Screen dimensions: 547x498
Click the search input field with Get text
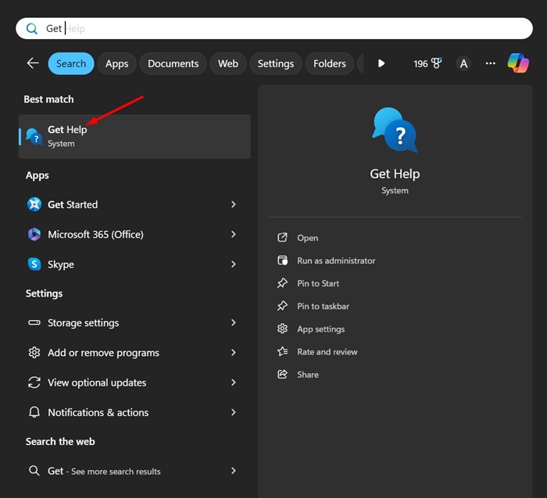coord(273,29)
